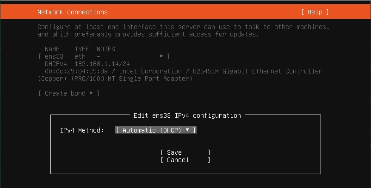
Task: Open the Create bond option
Action: click(68, 93)
